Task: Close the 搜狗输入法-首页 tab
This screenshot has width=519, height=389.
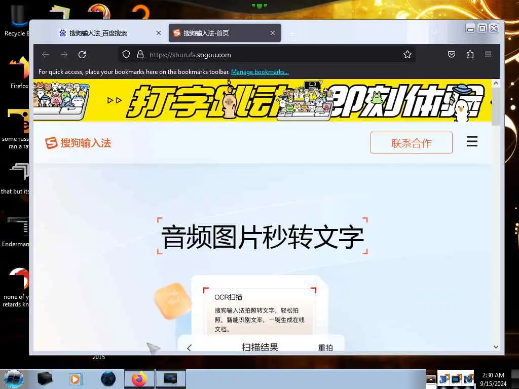Action: [273, 33]
